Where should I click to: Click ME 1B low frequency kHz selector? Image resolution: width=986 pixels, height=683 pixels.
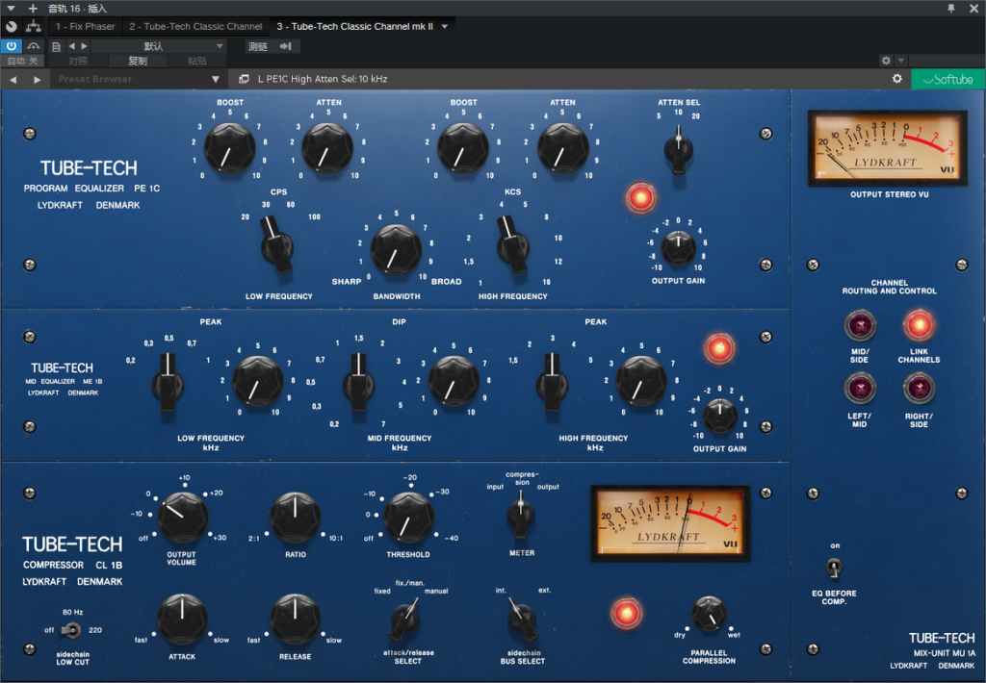[168, 381]
